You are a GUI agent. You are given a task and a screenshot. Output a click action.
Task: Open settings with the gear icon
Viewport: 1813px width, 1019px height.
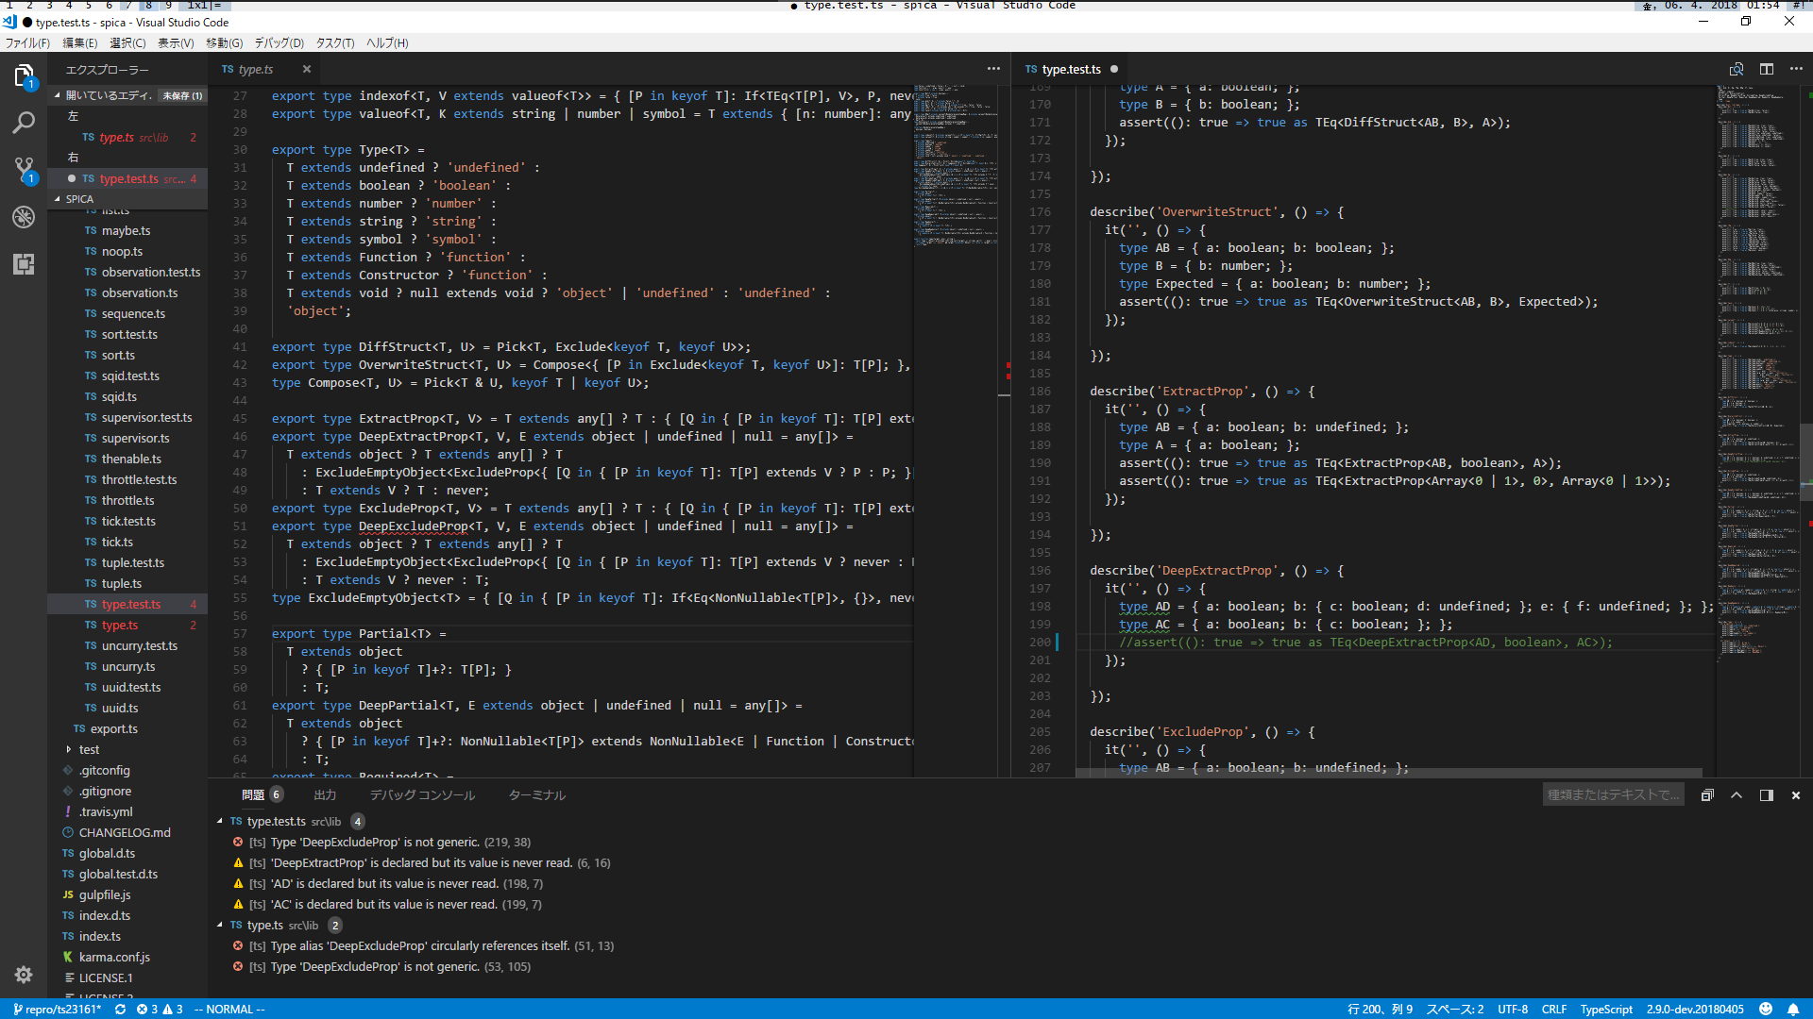24,975
